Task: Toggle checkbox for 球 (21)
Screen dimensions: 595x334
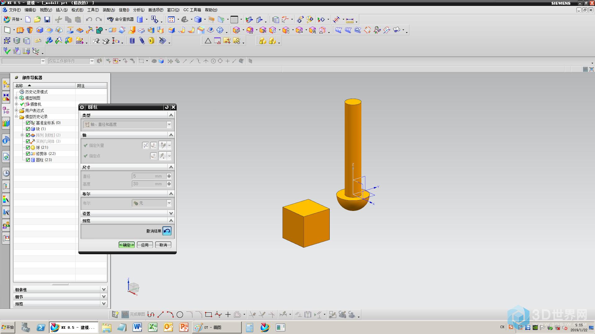Action: (x=28, y=148)
